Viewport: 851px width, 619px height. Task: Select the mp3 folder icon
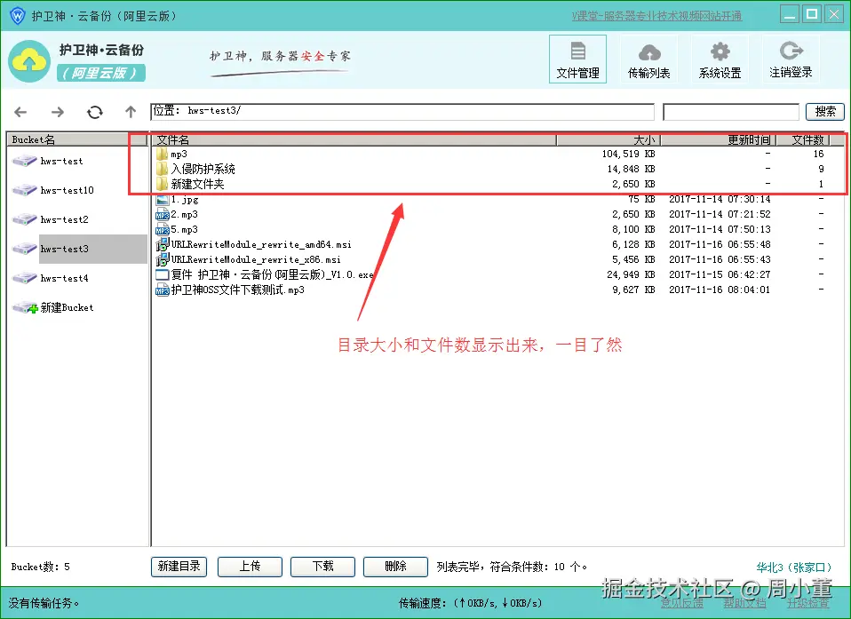coord(162,154)
